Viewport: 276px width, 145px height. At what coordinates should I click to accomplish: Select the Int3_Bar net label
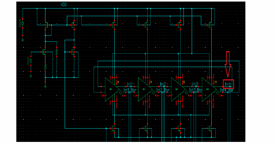[196, 90]
